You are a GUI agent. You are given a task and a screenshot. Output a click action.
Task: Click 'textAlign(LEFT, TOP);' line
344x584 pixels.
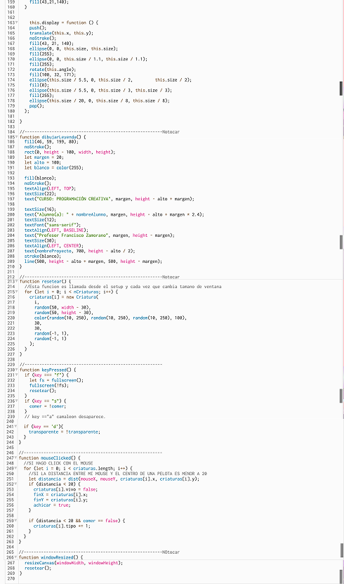[x=51, y=189]
